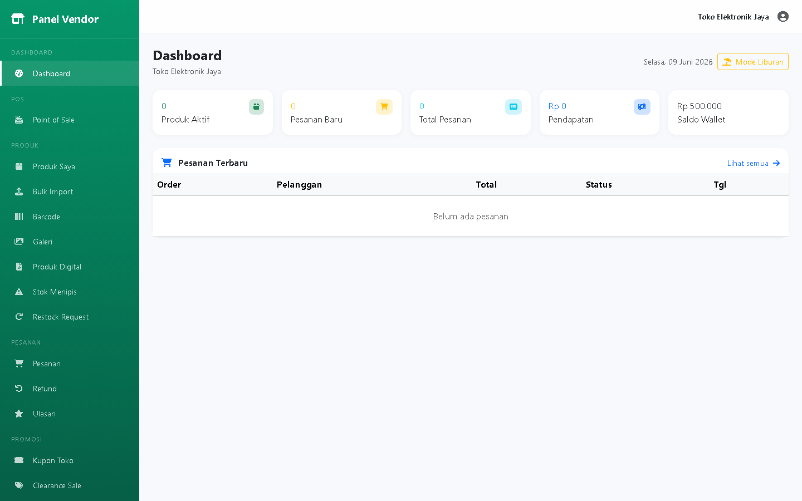
Task: Click the Restock Request refresh icon
Action: pos(19,317)
